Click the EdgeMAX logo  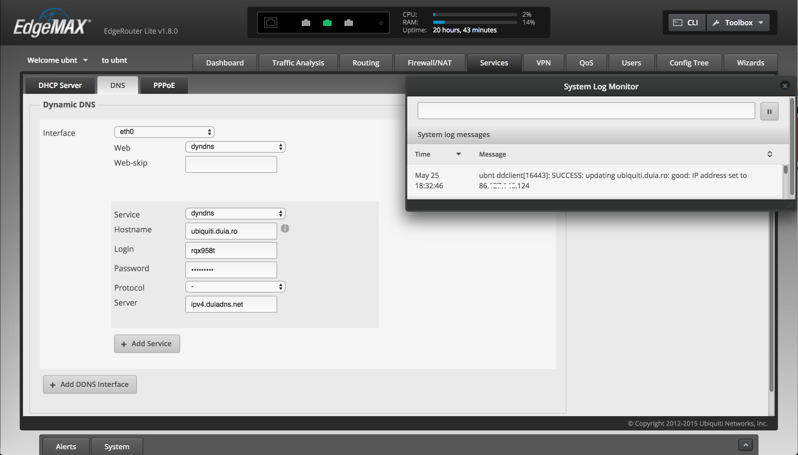(52, 23)
